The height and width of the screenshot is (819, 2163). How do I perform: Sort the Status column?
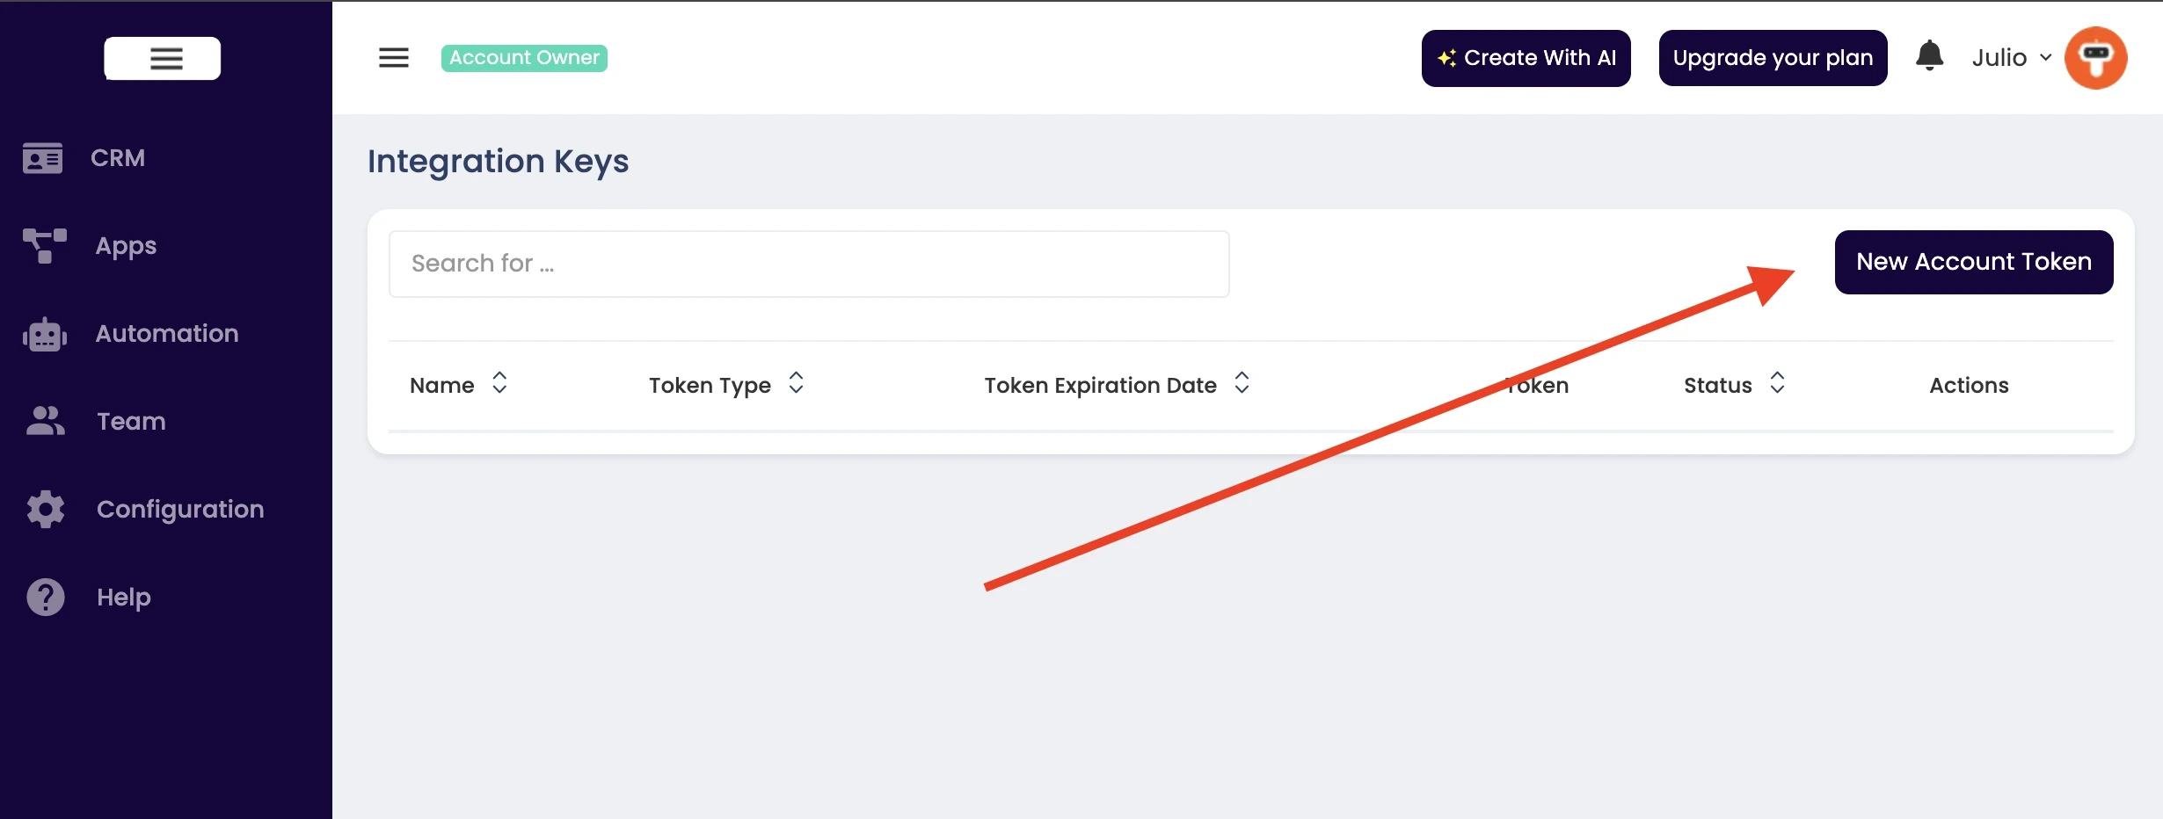pyautogui.click(x=1777, y=383)
